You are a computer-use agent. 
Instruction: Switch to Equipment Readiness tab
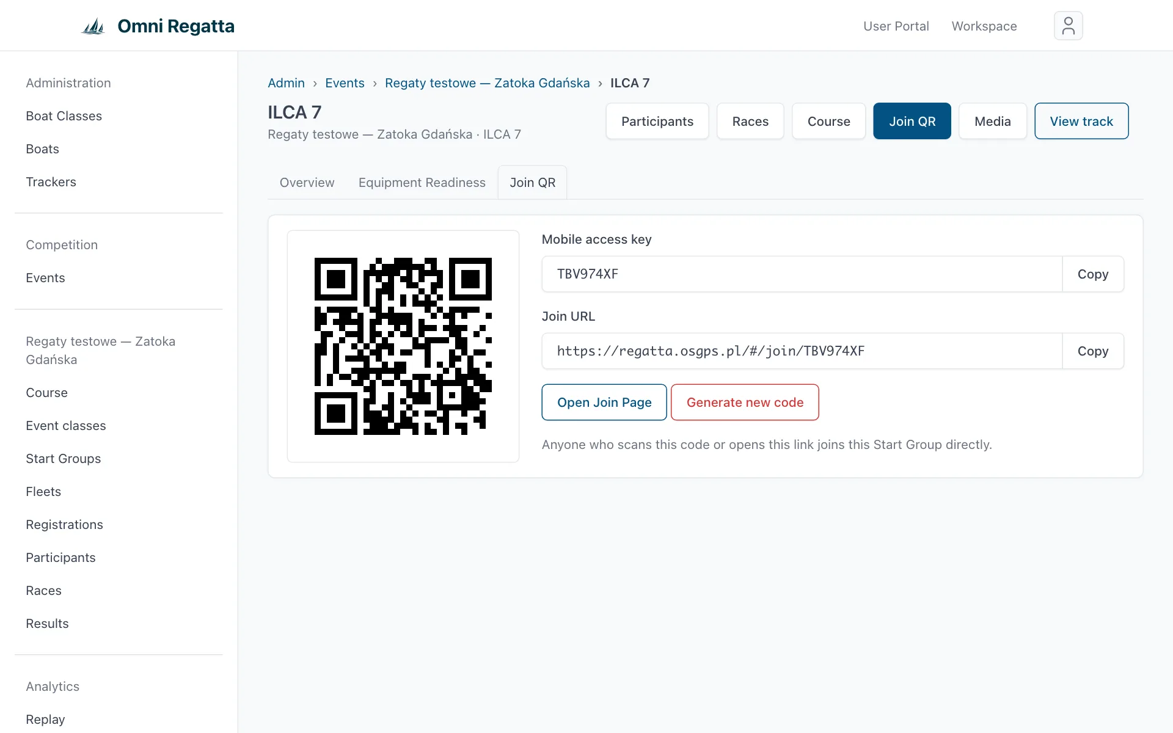point(422,183)
